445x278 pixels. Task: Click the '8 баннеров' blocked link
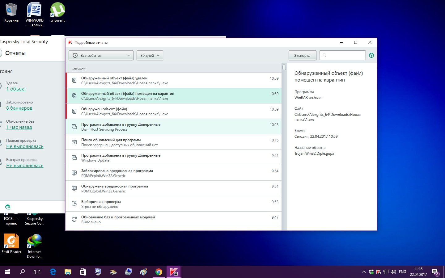(x=19, y=108)
